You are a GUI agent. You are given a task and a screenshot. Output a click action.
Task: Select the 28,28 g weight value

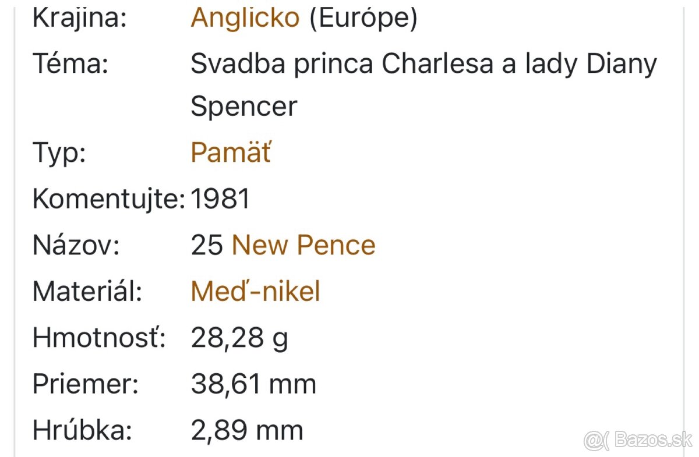point(239,338)
